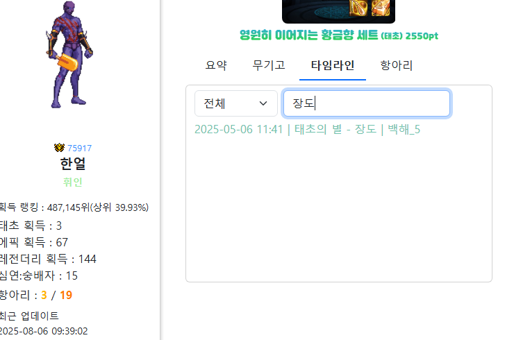Click the dark magic-circle banner image

(x=338, y=11)
